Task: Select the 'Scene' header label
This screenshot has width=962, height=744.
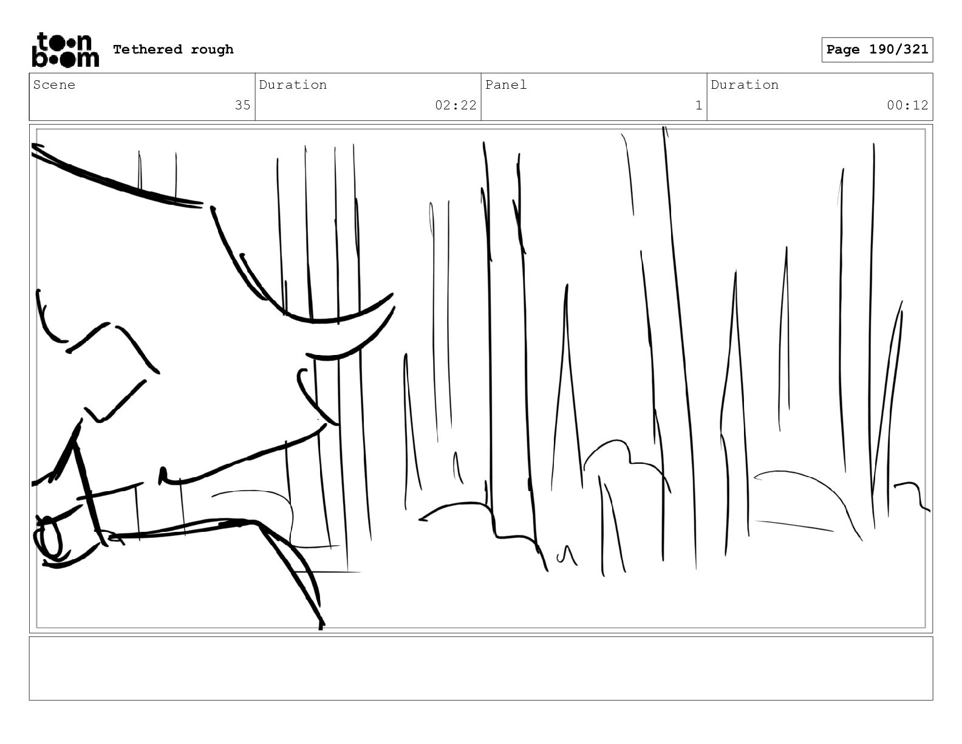Action: tap(54, 85)
